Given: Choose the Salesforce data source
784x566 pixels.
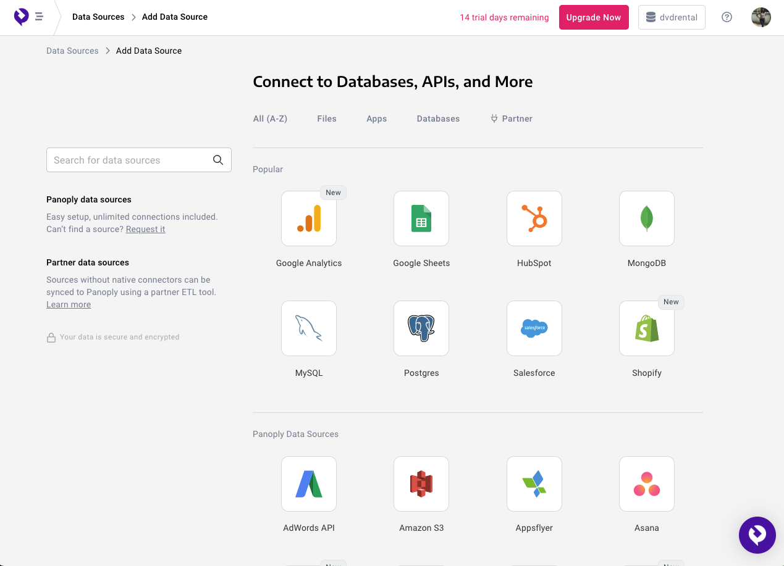Looking at the screenshot, I should [x=534, y=328].
